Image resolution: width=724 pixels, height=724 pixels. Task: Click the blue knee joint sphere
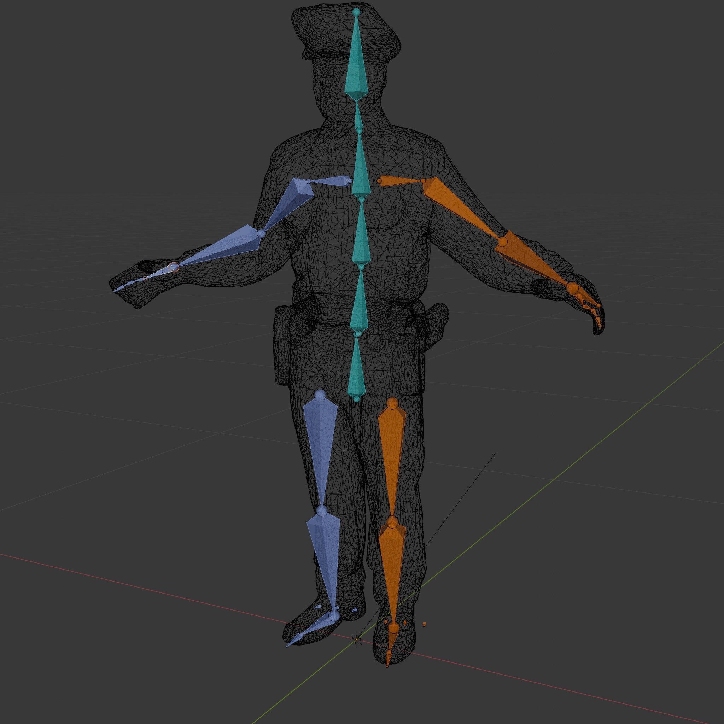[x=322, y=510]
